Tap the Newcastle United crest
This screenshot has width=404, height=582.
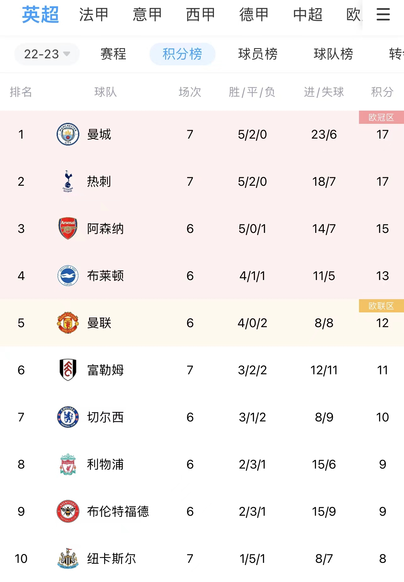[x=68, y=558]
